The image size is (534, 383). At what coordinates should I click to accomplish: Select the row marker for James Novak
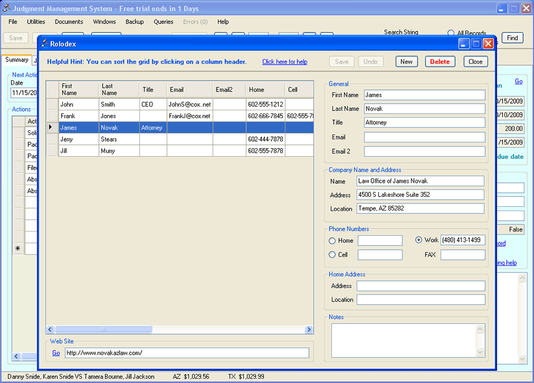[52, 128]
